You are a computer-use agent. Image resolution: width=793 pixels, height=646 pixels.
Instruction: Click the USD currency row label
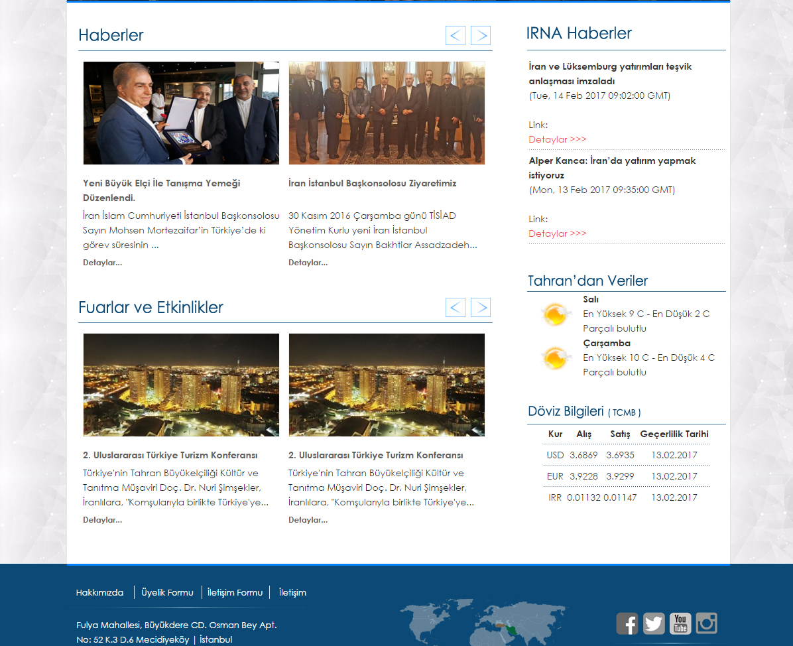click(555, 455)
